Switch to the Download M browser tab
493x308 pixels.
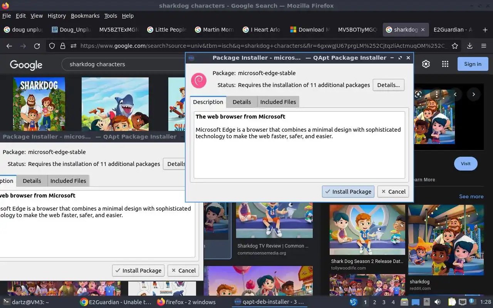click(x=310, y=30)
